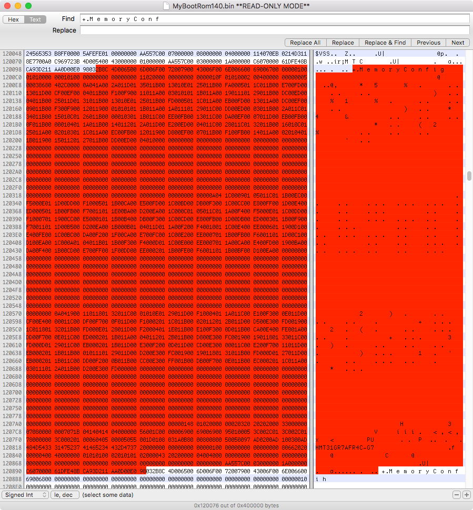Click hex value 484D5433 in row 120818
The width and height of the screenshot is (473, 510).
(x=38, y=447)
